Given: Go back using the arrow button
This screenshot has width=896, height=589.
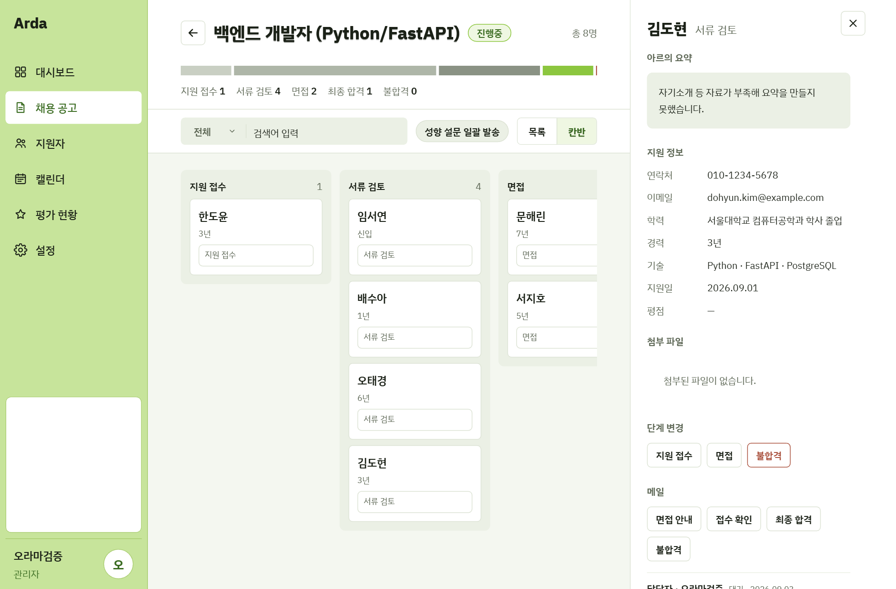Looking at the screenshot, I should (193, 33).
